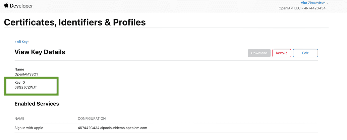This screenshot has height=140, width=347.
Task: Click the NAME column header
Action: click(19, 119)
